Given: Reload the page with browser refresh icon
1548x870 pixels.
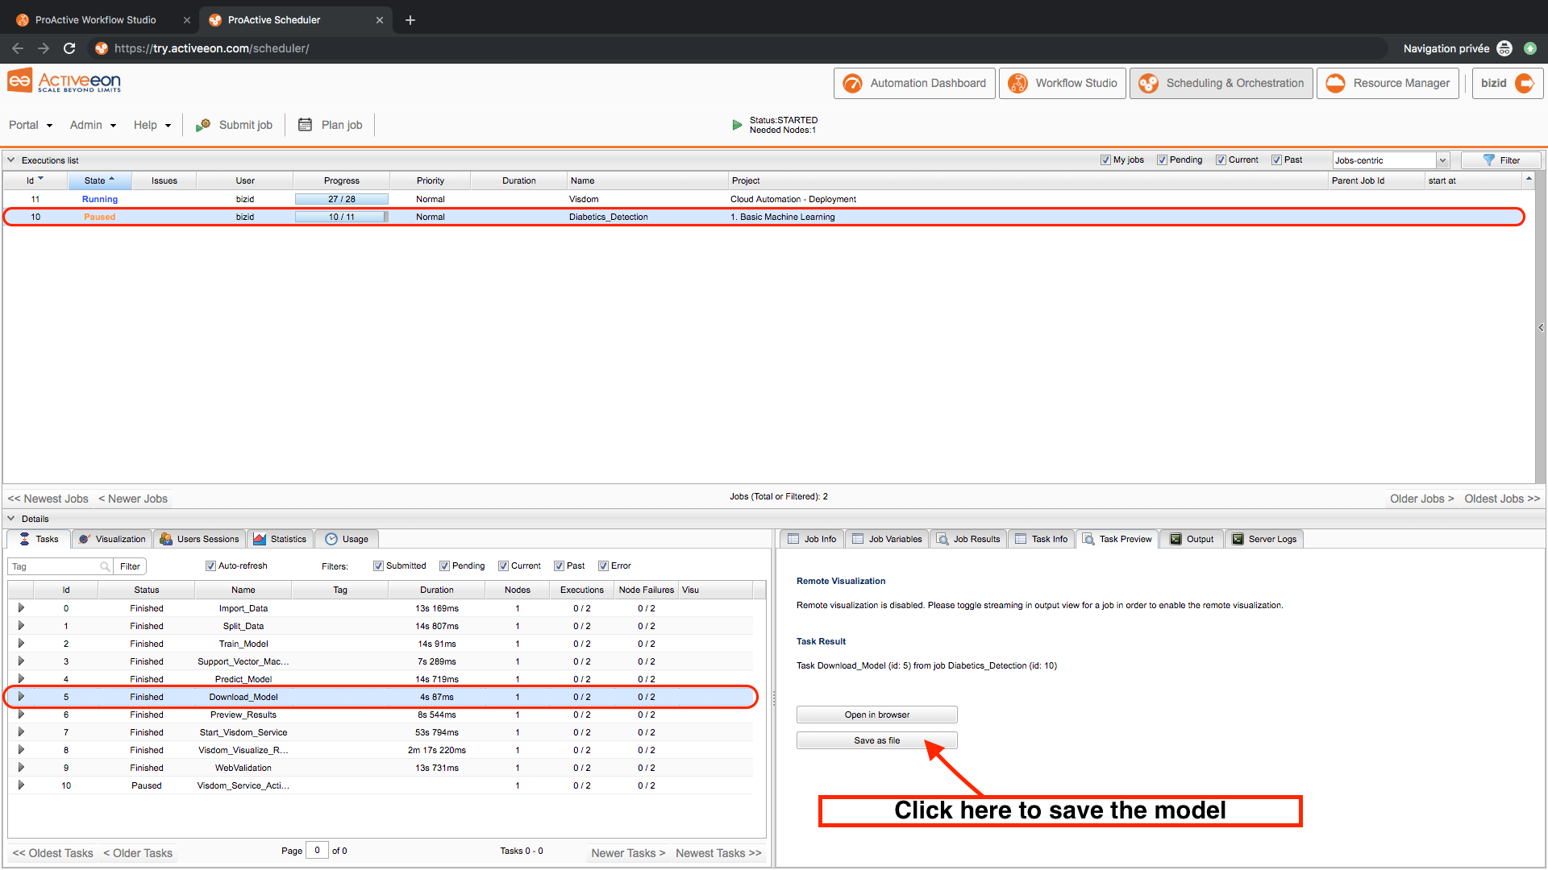Looking at the screenshot, I should tap(69, 48).
